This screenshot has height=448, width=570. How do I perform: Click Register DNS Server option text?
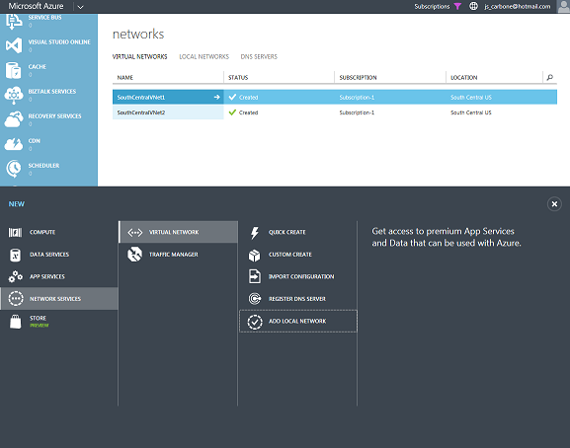(297, 299)
